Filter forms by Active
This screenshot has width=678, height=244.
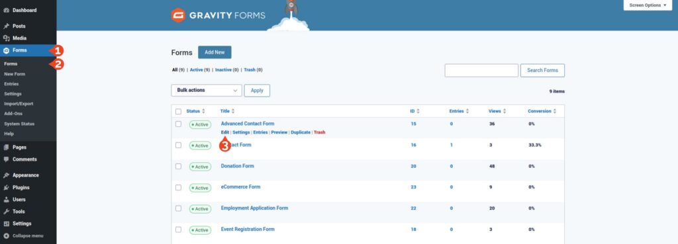point(200,70)
